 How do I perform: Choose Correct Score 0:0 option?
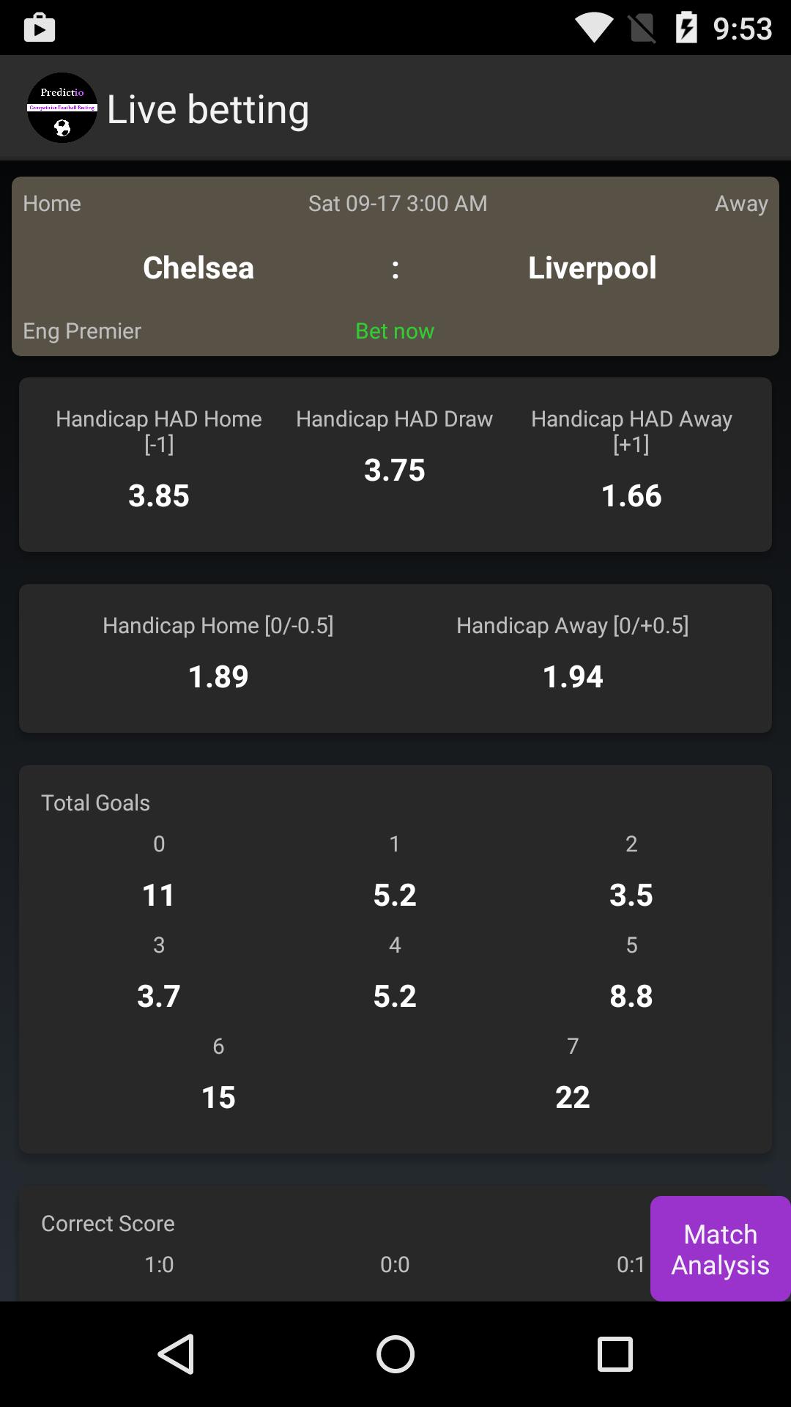[x=395, y=1263]
